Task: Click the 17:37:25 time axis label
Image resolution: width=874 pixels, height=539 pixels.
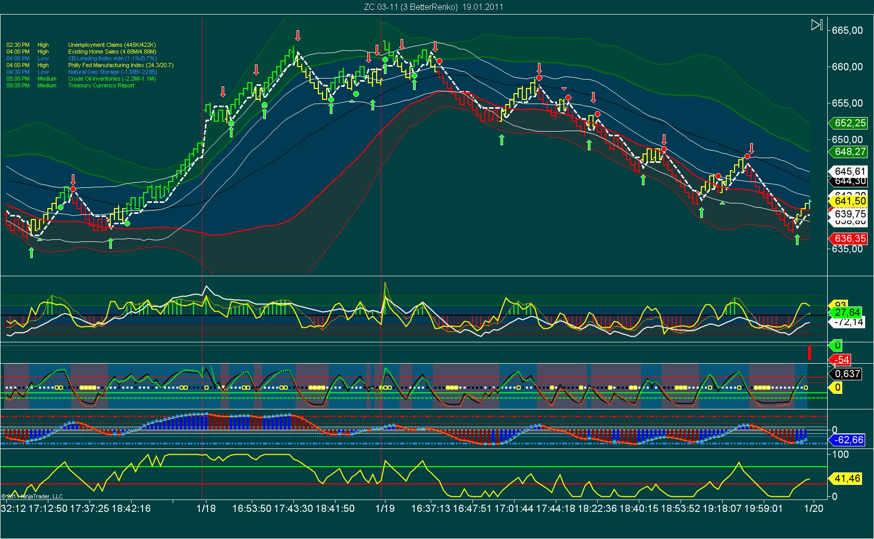Action: (90, 508)
